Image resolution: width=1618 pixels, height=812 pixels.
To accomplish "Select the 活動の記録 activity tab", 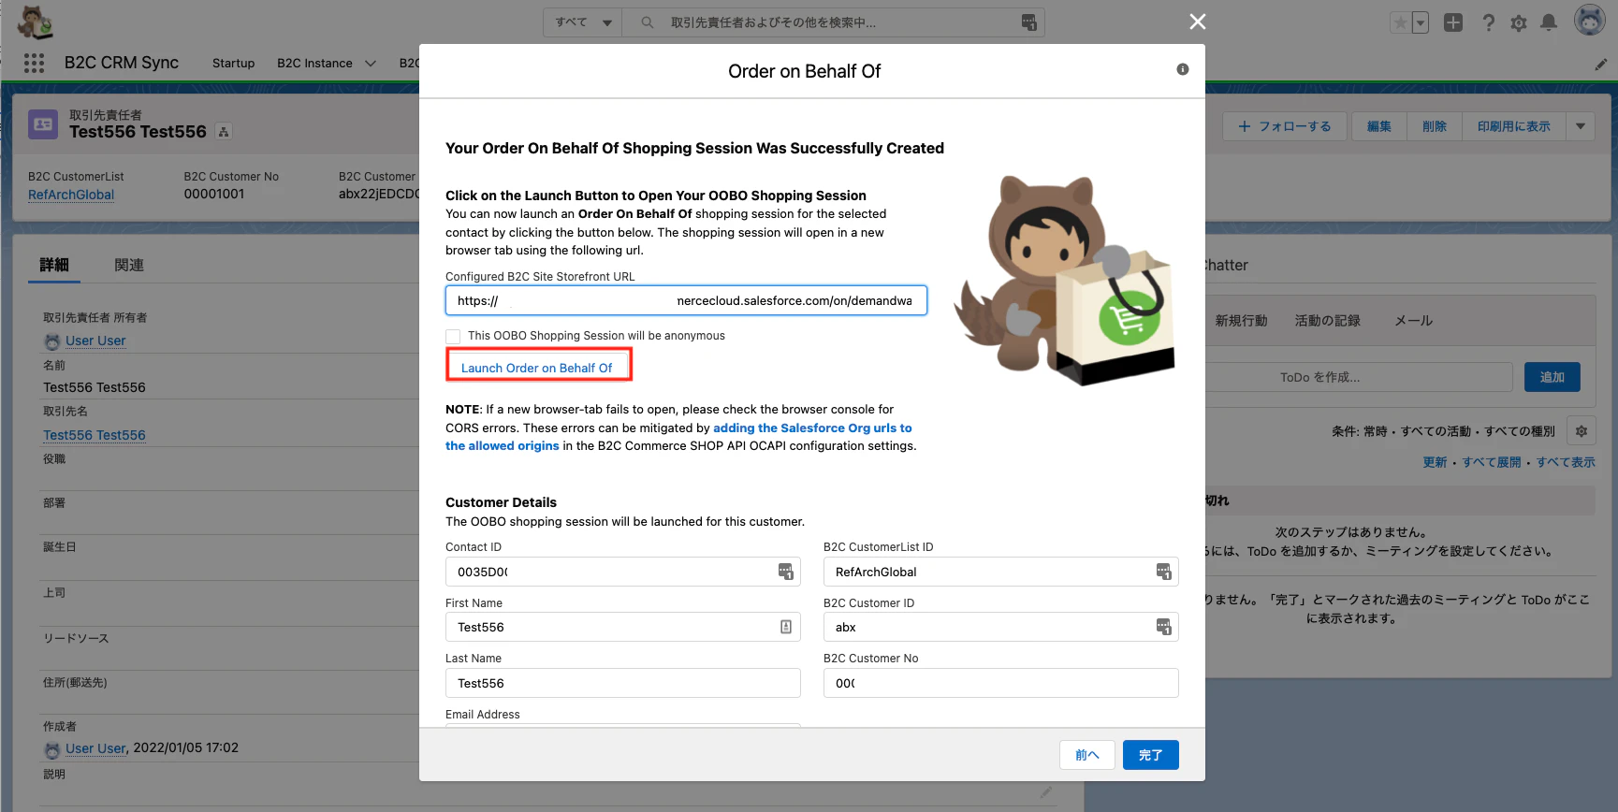I will pos(1327,321).
